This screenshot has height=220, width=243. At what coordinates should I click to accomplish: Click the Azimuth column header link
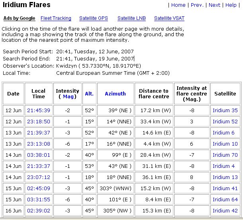coord(115,94)
